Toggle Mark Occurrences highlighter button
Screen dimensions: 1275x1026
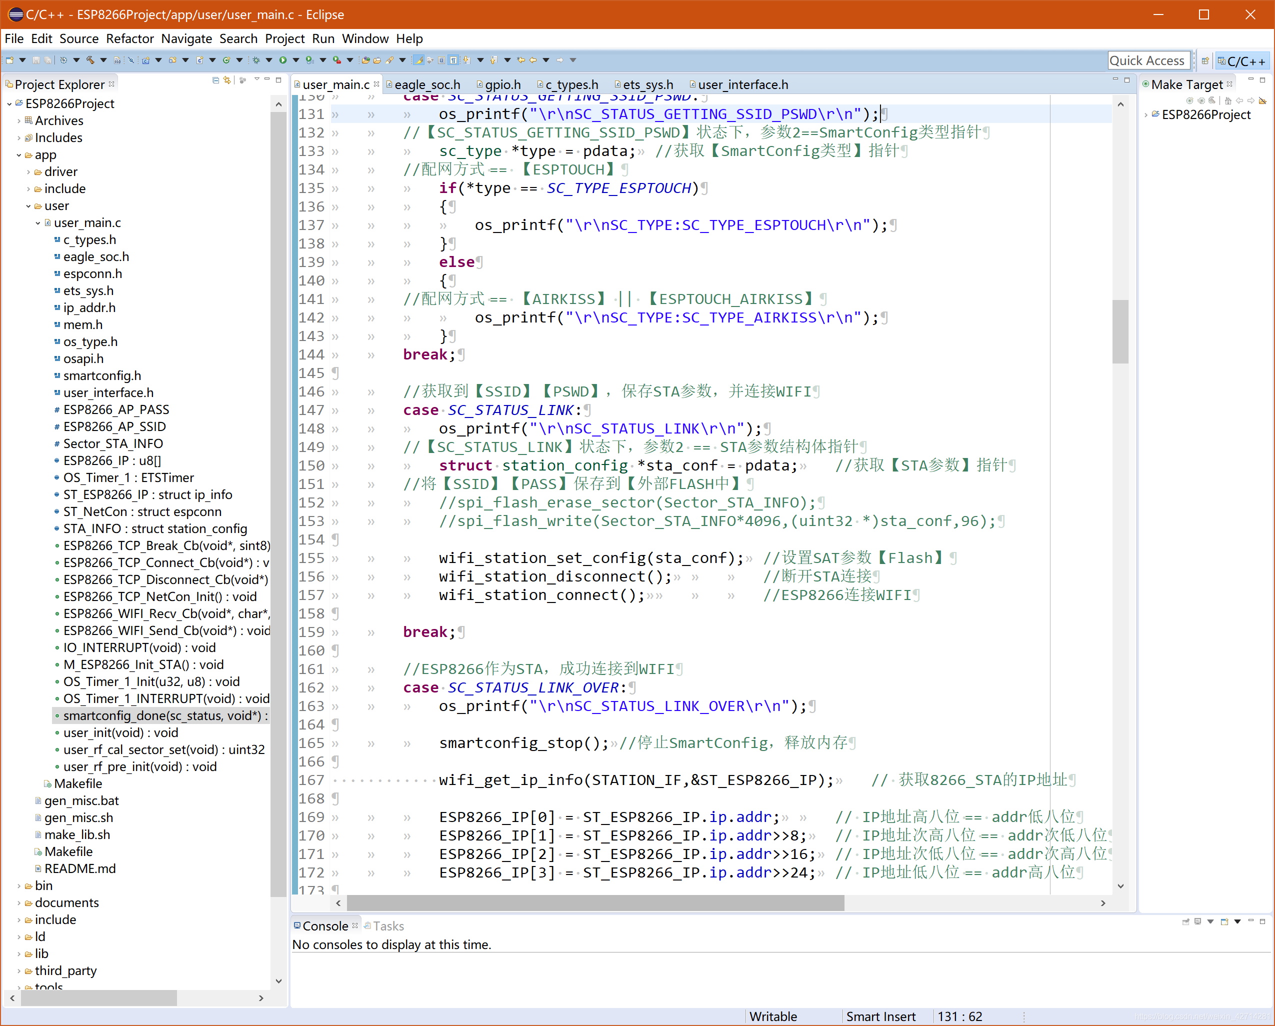tap(418, 59)
